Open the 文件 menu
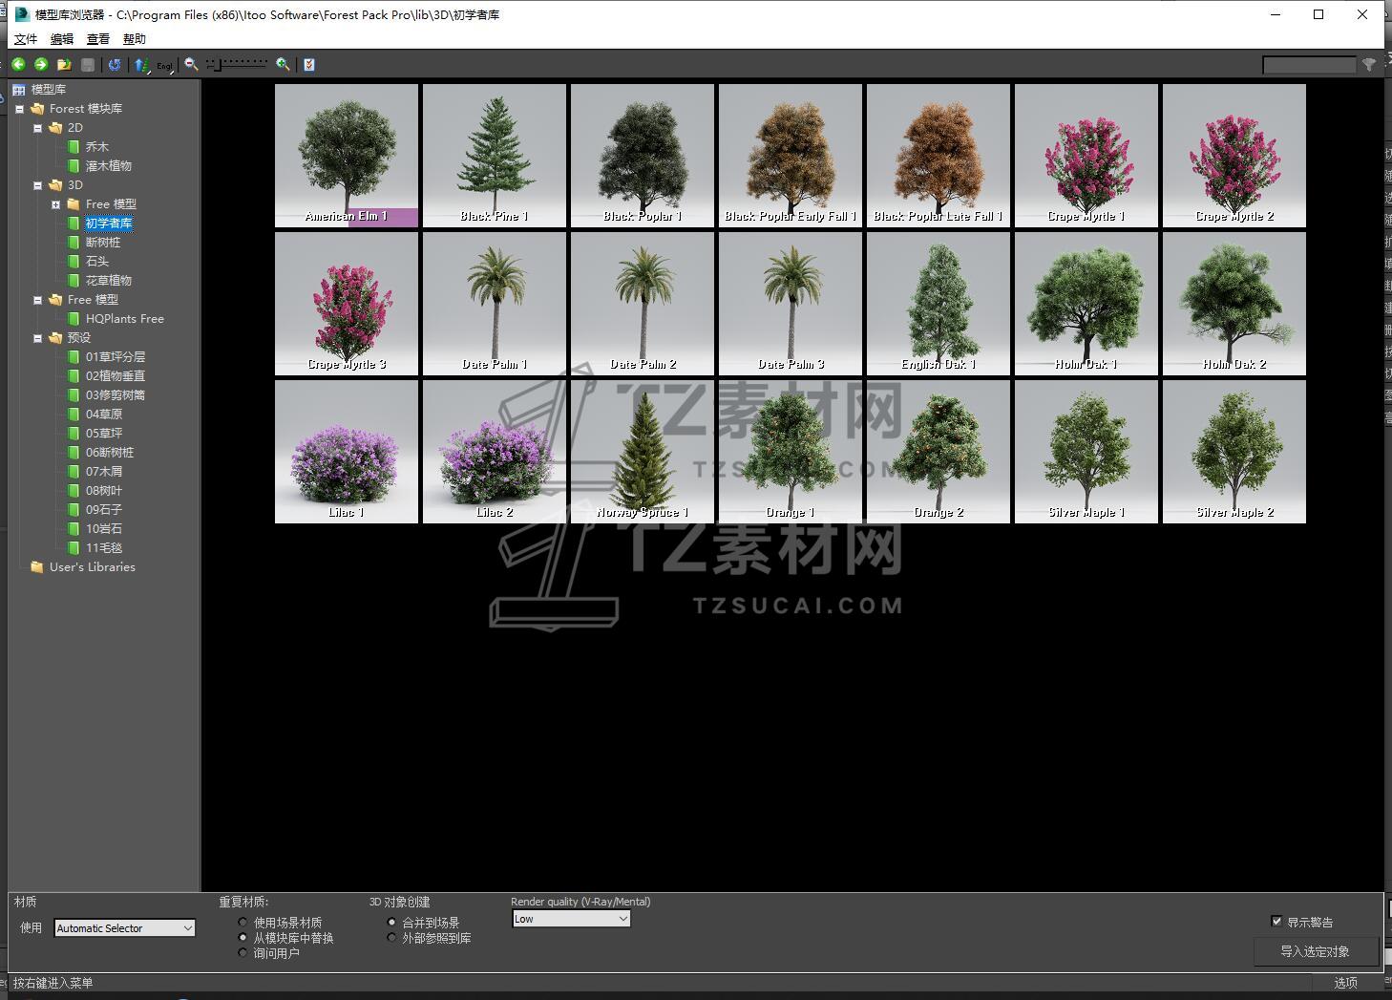This screenshot has height=1000, width=1392. (x=26, y=39)
